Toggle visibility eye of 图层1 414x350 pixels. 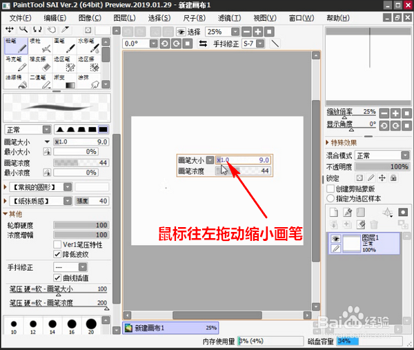pos(336,239)
